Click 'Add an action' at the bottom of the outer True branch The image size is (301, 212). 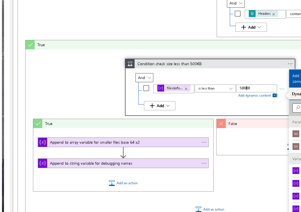(x=210, y=209)
